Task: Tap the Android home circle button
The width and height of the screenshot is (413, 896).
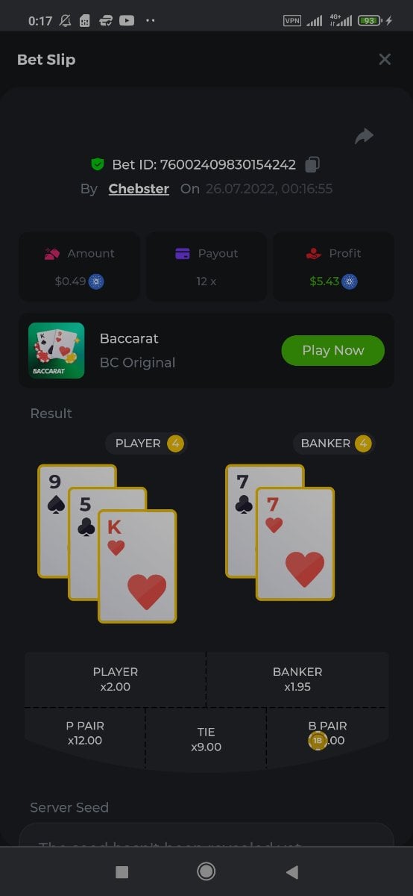Action: coord(206,871)
